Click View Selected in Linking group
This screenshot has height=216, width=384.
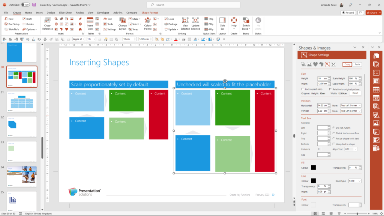point(185,24)
